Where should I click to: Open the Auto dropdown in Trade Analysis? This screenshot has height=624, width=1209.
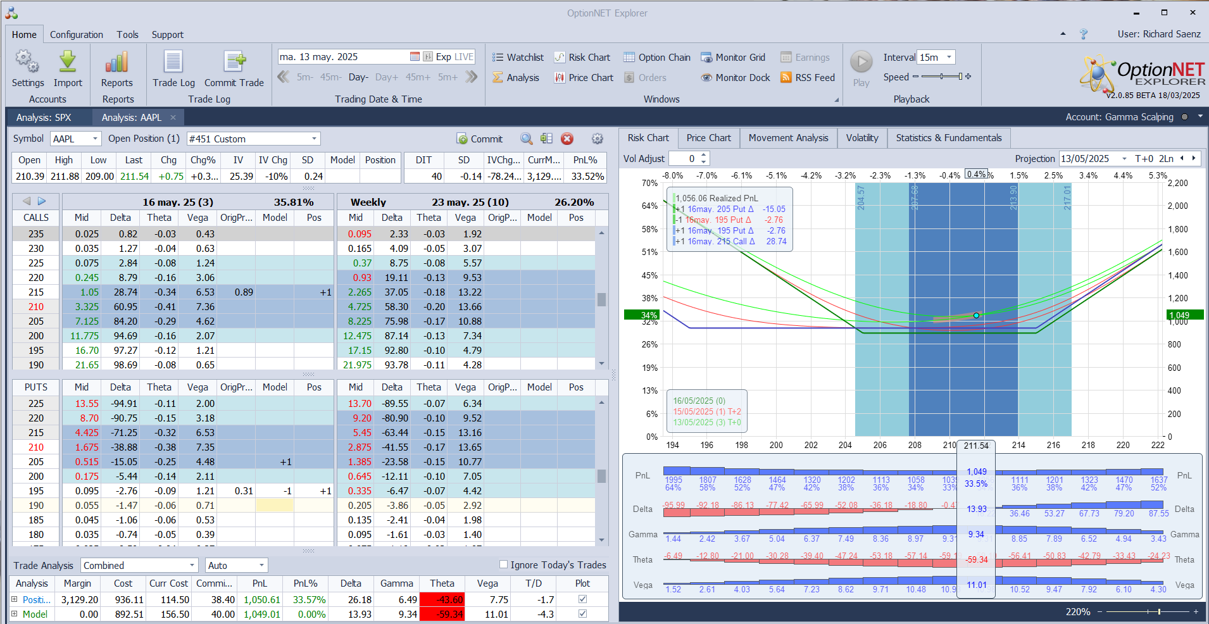261,565
